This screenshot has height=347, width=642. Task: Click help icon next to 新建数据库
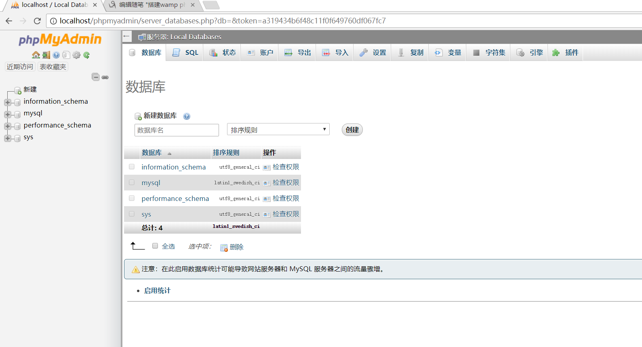pyautogui.click(x=187, y=116)
